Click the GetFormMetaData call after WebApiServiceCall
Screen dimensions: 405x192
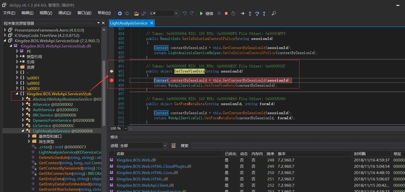pyautogui.click(x=220, y=118)
